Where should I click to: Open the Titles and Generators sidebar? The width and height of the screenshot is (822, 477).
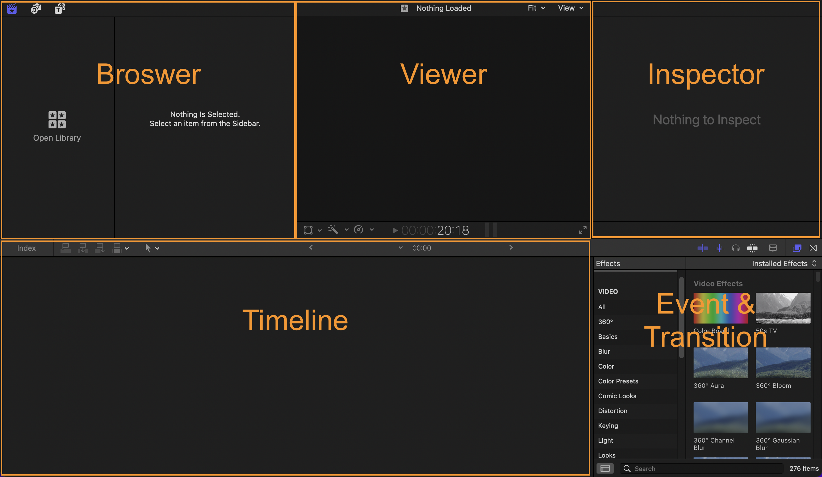point(60,9)
